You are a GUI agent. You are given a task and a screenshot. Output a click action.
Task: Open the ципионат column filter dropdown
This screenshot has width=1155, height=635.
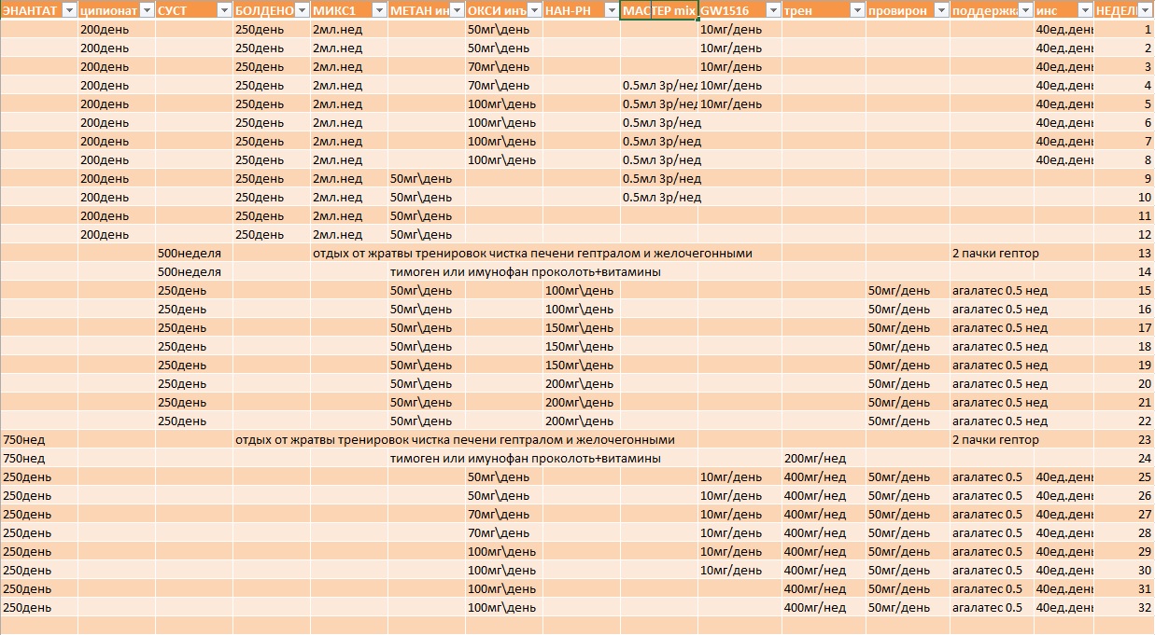point(147,10)
